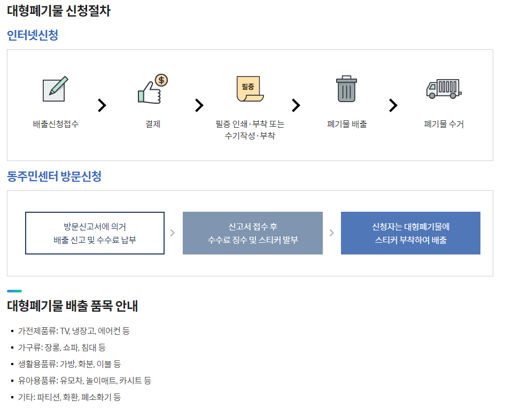The height and width of the screenshot is (409, 528).
Task: Click the thumbs-up 결제 payment icon
Action: [153, 89]
